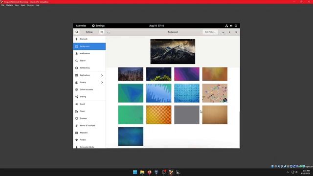Select the Background sidebar entry

[89, 46]
